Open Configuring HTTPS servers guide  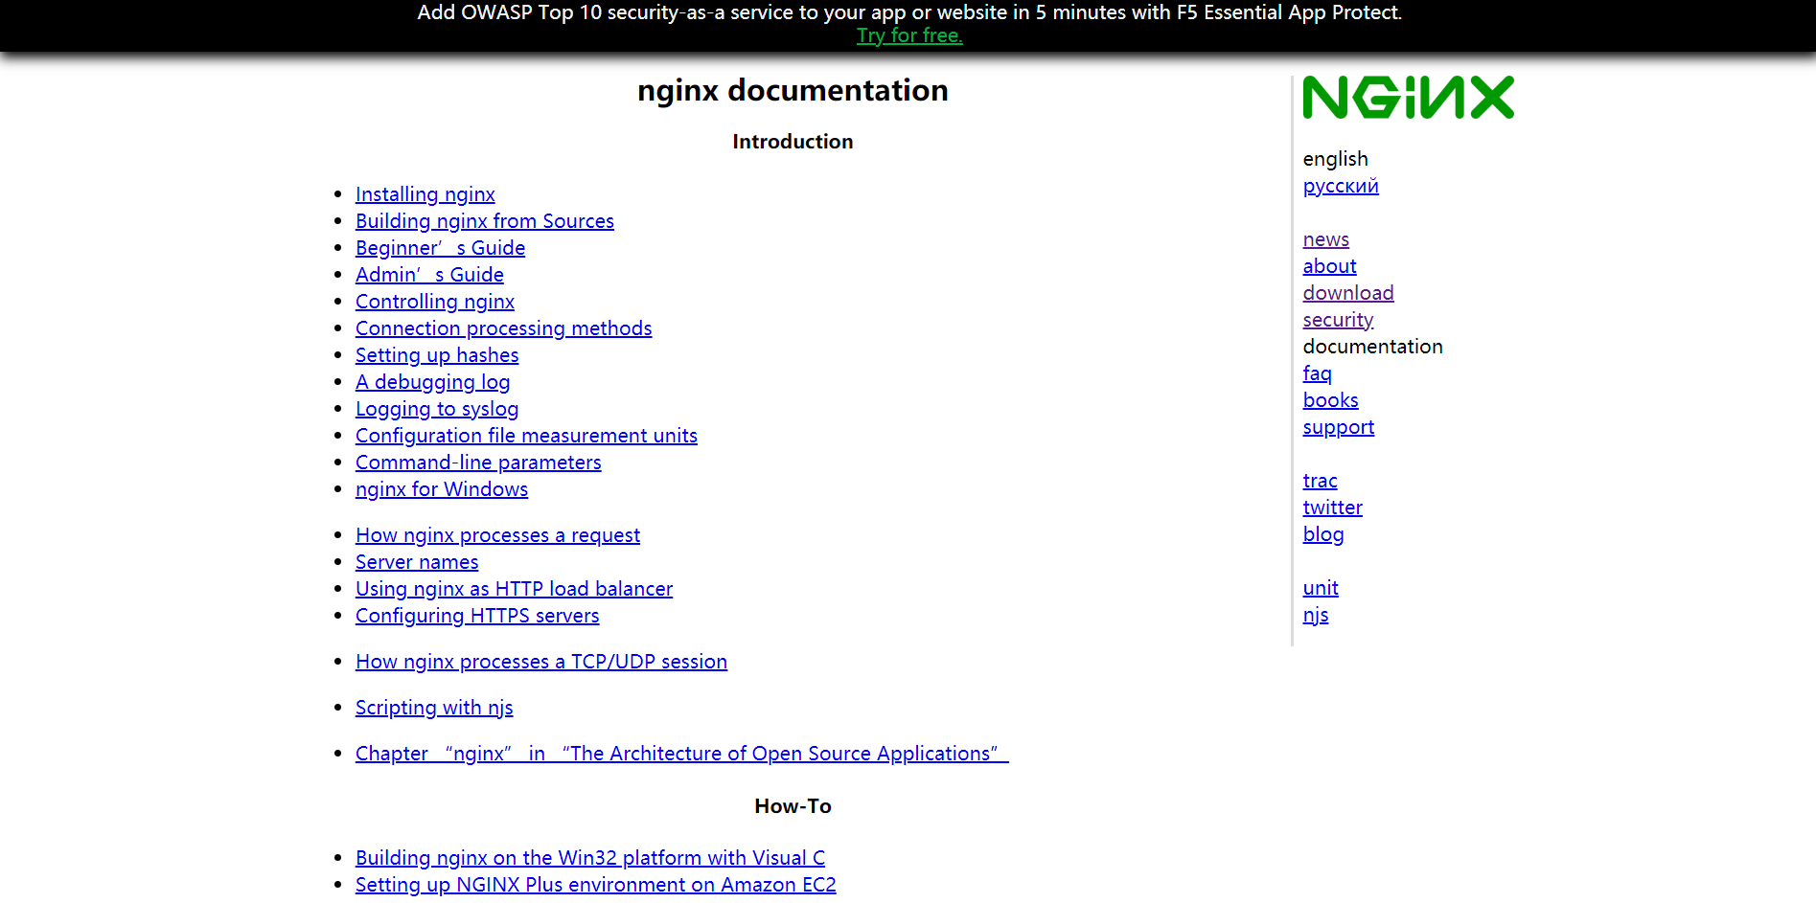(476, 616)
